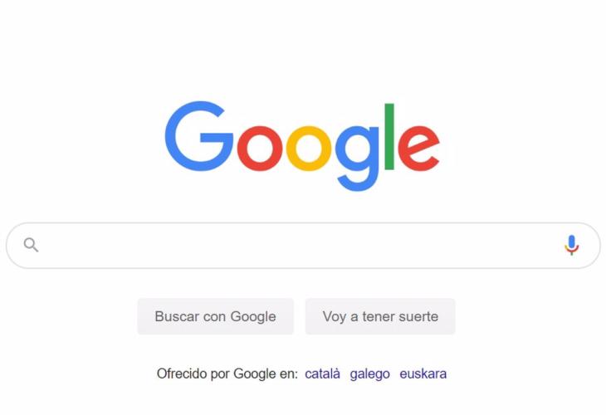606x415 pixels.
Task: Click the red first o in logo
Action: [260, 149]
